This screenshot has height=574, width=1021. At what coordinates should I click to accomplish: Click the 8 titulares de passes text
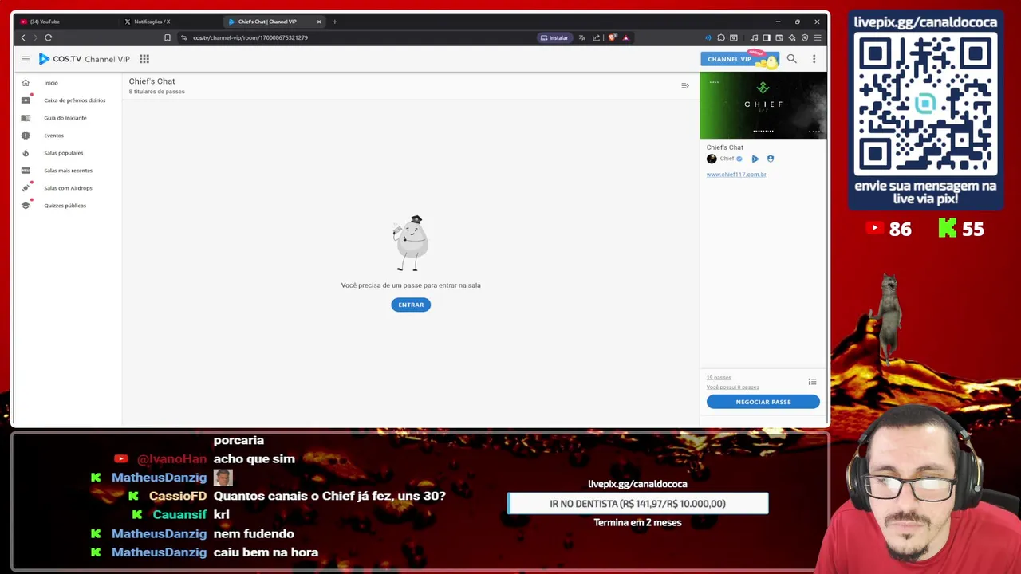pyautogui.click(x=156, y=92)
